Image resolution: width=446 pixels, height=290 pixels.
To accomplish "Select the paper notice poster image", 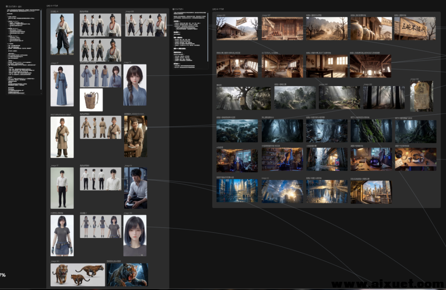I will point(422,96).
